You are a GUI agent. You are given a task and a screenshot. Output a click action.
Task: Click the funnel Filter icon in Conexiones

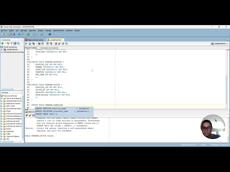tap(11, 43)
